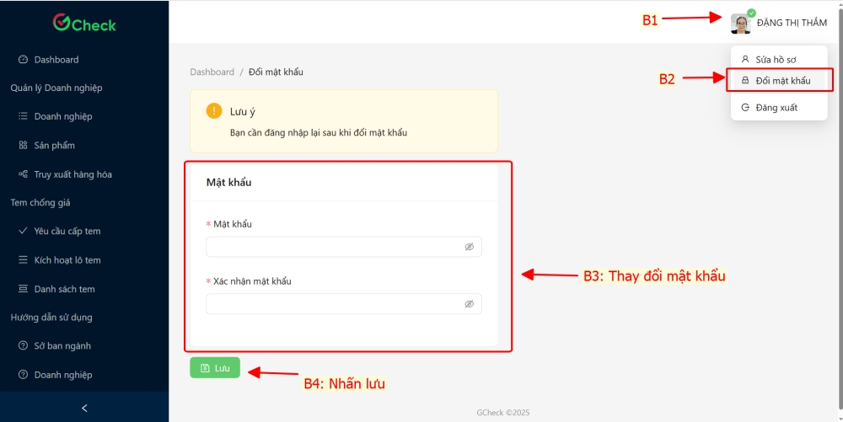Focus the Xác nhận mật khẩu input field
The image size is (843, 422).
click(344, 304)
